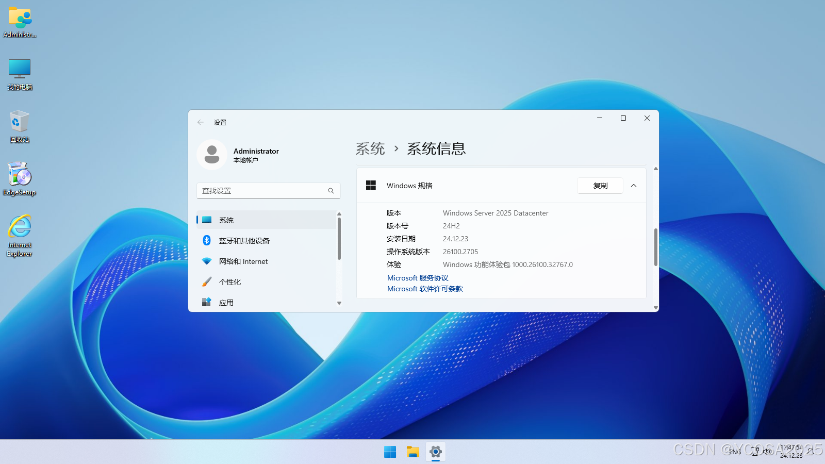The image size is (825, 464).
Task: Click the Administrator profile avatar
Action: tap(212, 155)
